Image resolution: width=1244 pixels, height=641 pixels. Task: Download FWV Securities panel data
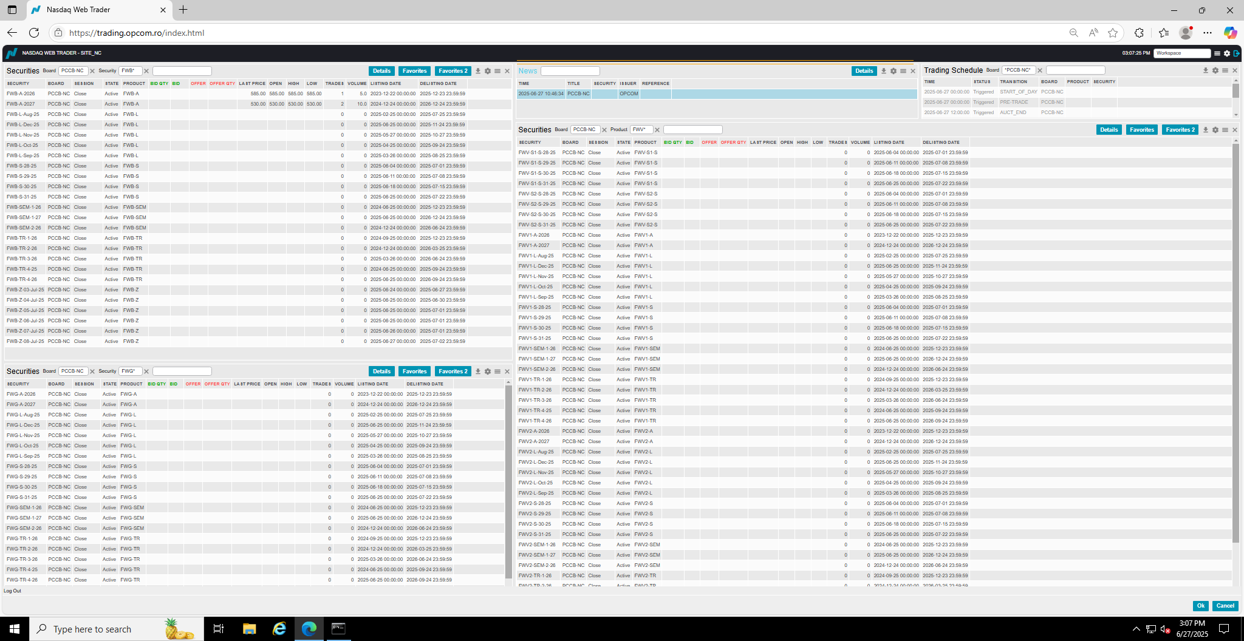pyautogui.click(x=1206, y=130)
